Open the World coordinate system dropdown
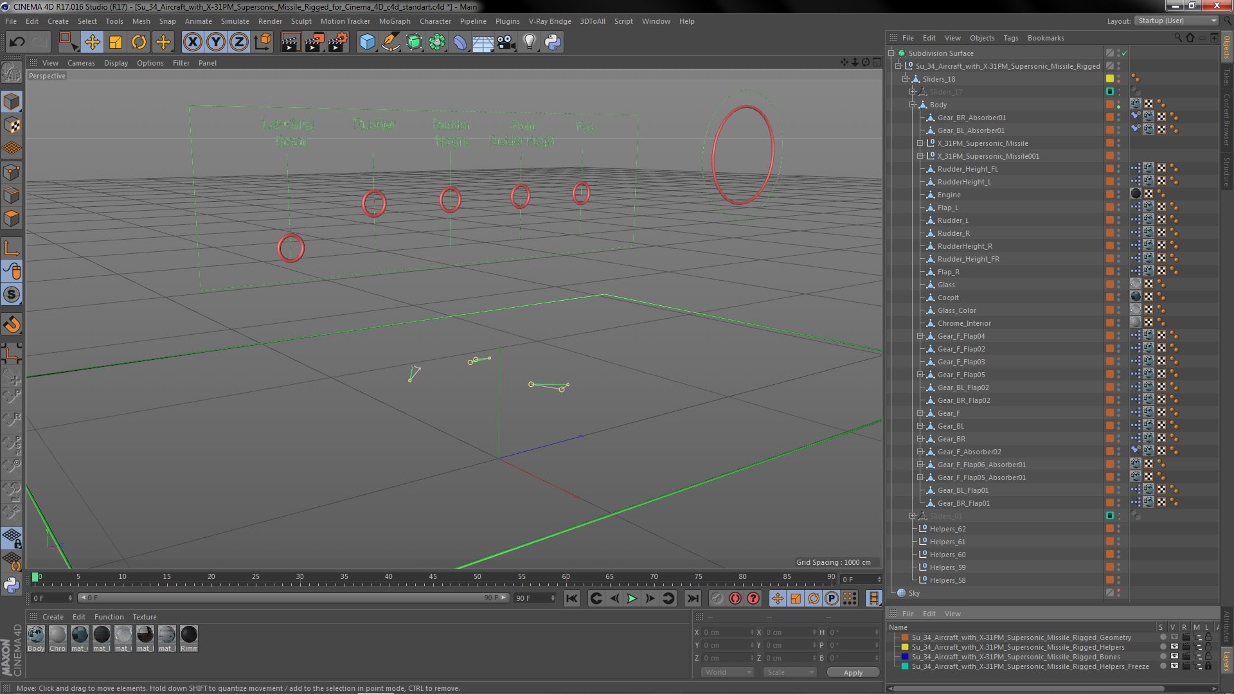Screen dimensions: 1234x694 727,672
